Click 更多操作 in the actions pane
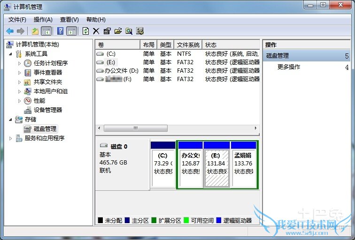The height and width of the screenshot is (240, 355). tap(289, 67)
